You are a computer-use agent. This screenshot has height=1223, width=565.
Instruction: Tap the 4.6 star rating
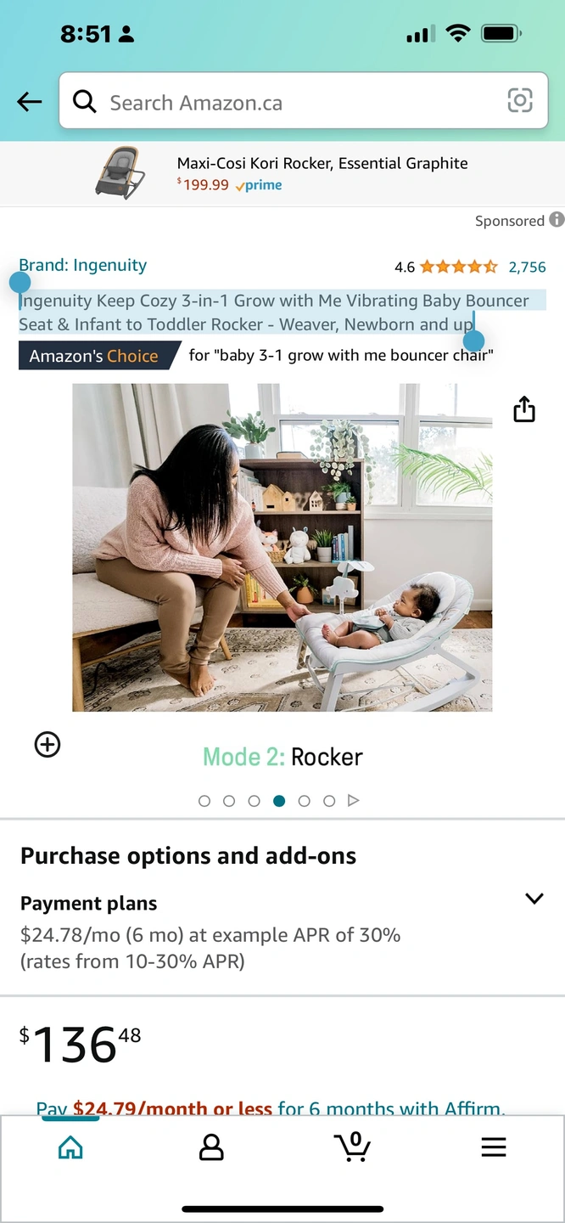[446, 268]
